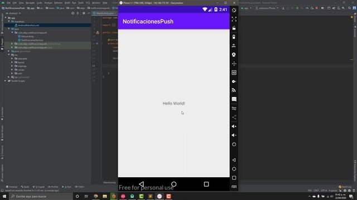Click the Genymotion power button icon
This screenshot has height=200, width=357.
point(234,144)
